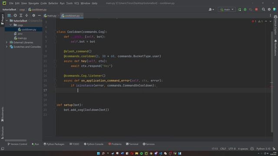Close the cooldown.py editor tab

[82, 16]
